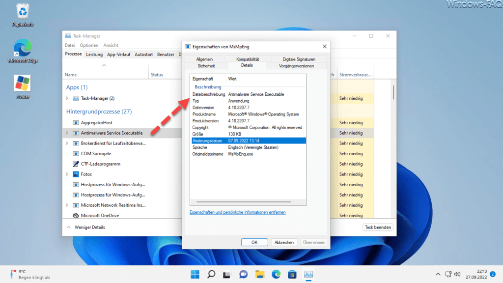503x283 pixels.
Task: Collapse with Weniger Details
Action: point(86,227)
